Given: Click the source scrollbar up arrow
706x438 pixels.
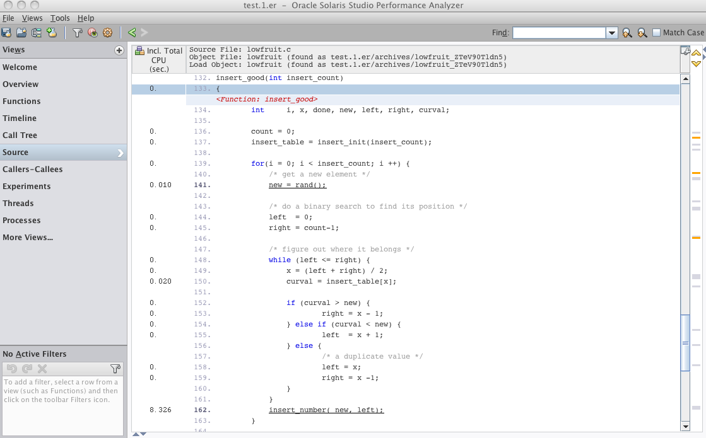Looking at the screenshot, I should (685, 79).
